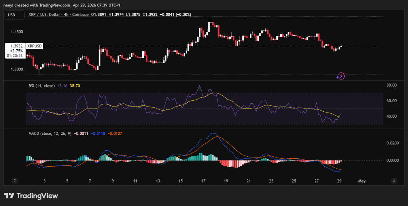The width and height of the screenshot is (408, 206).
Task: Click the 17 date marker on time axis
Action: coord(203,181)
